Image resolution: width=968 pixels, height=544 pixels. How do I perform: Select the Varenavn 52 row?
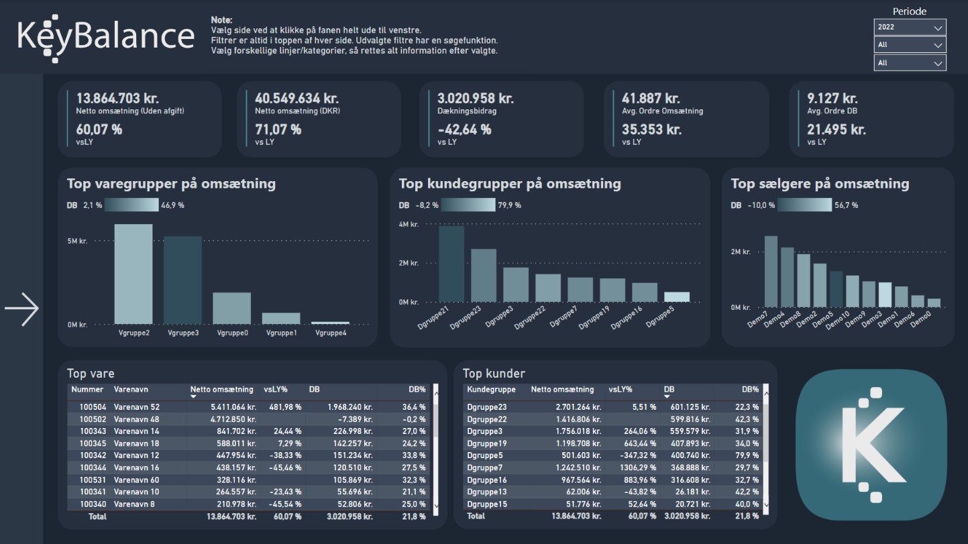[137, 407]
